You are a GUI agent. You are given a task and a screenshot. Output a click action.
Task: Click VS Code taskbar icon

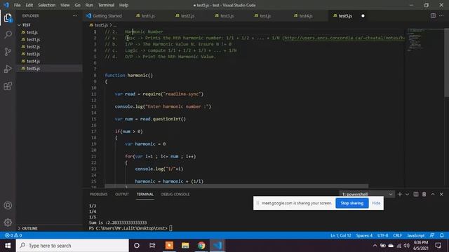217,246
